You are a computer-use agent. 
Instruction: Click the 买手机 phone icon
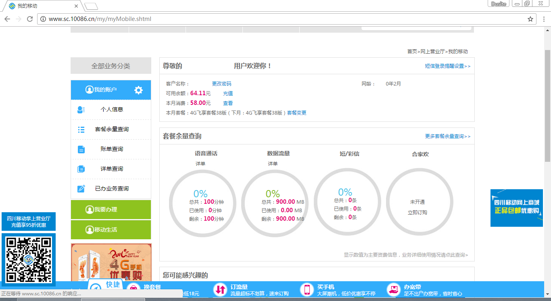coord(307,289)
